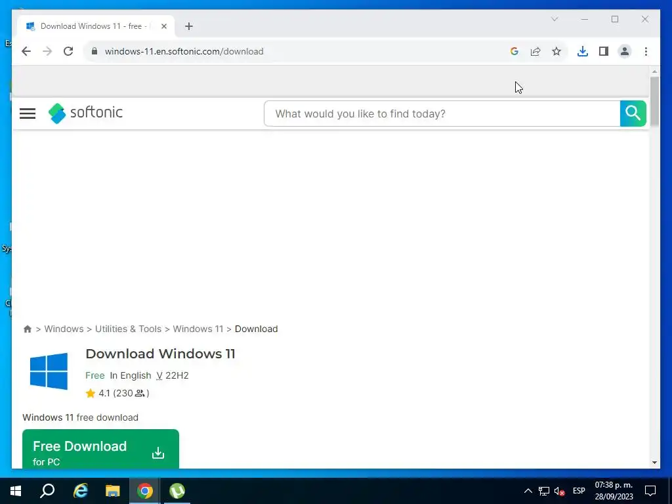Click the muted volume tray icon
The width and height of the screenshot is (672, 504).
pos(559,491)
